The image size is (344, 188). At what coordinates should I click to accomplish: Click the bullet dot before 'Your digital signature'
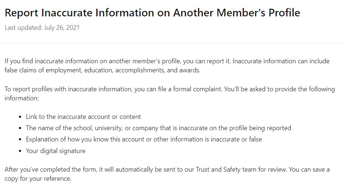tap(20, 151)
